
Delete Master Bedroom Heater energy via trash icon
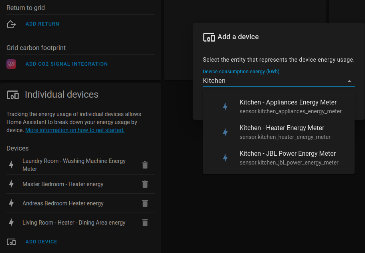click(145, 184)
